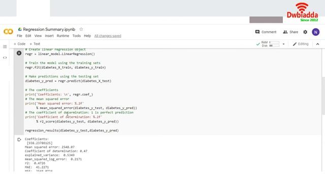
Task: Open the N user account avatar
Action: tap(316, 32)
